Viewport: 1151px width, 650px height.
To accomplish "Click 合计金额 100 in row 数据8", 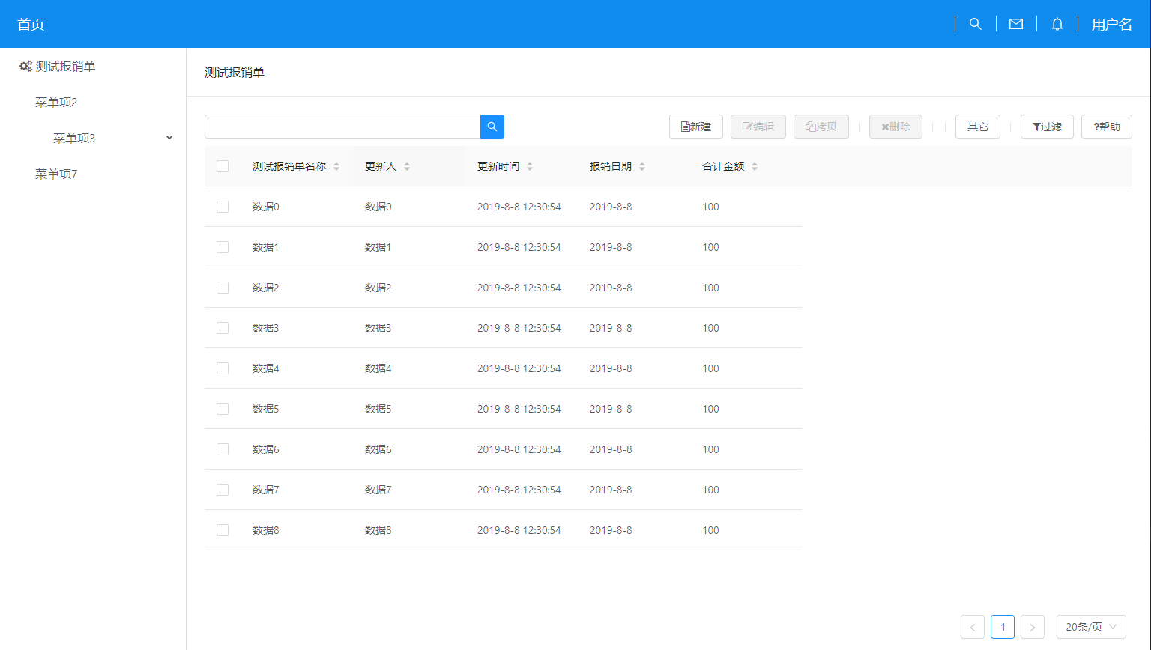I will [710, 530].
